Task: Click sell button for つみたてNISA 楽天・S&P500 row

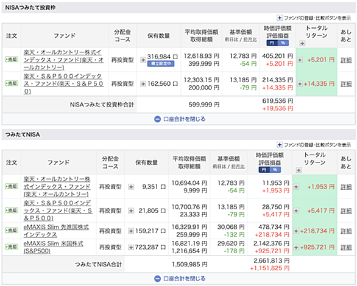Action: click(12, 211)
